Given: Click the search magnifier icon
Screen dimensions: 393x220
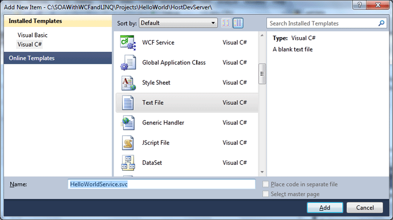Looking at the screenshot, I should point(381,23).
